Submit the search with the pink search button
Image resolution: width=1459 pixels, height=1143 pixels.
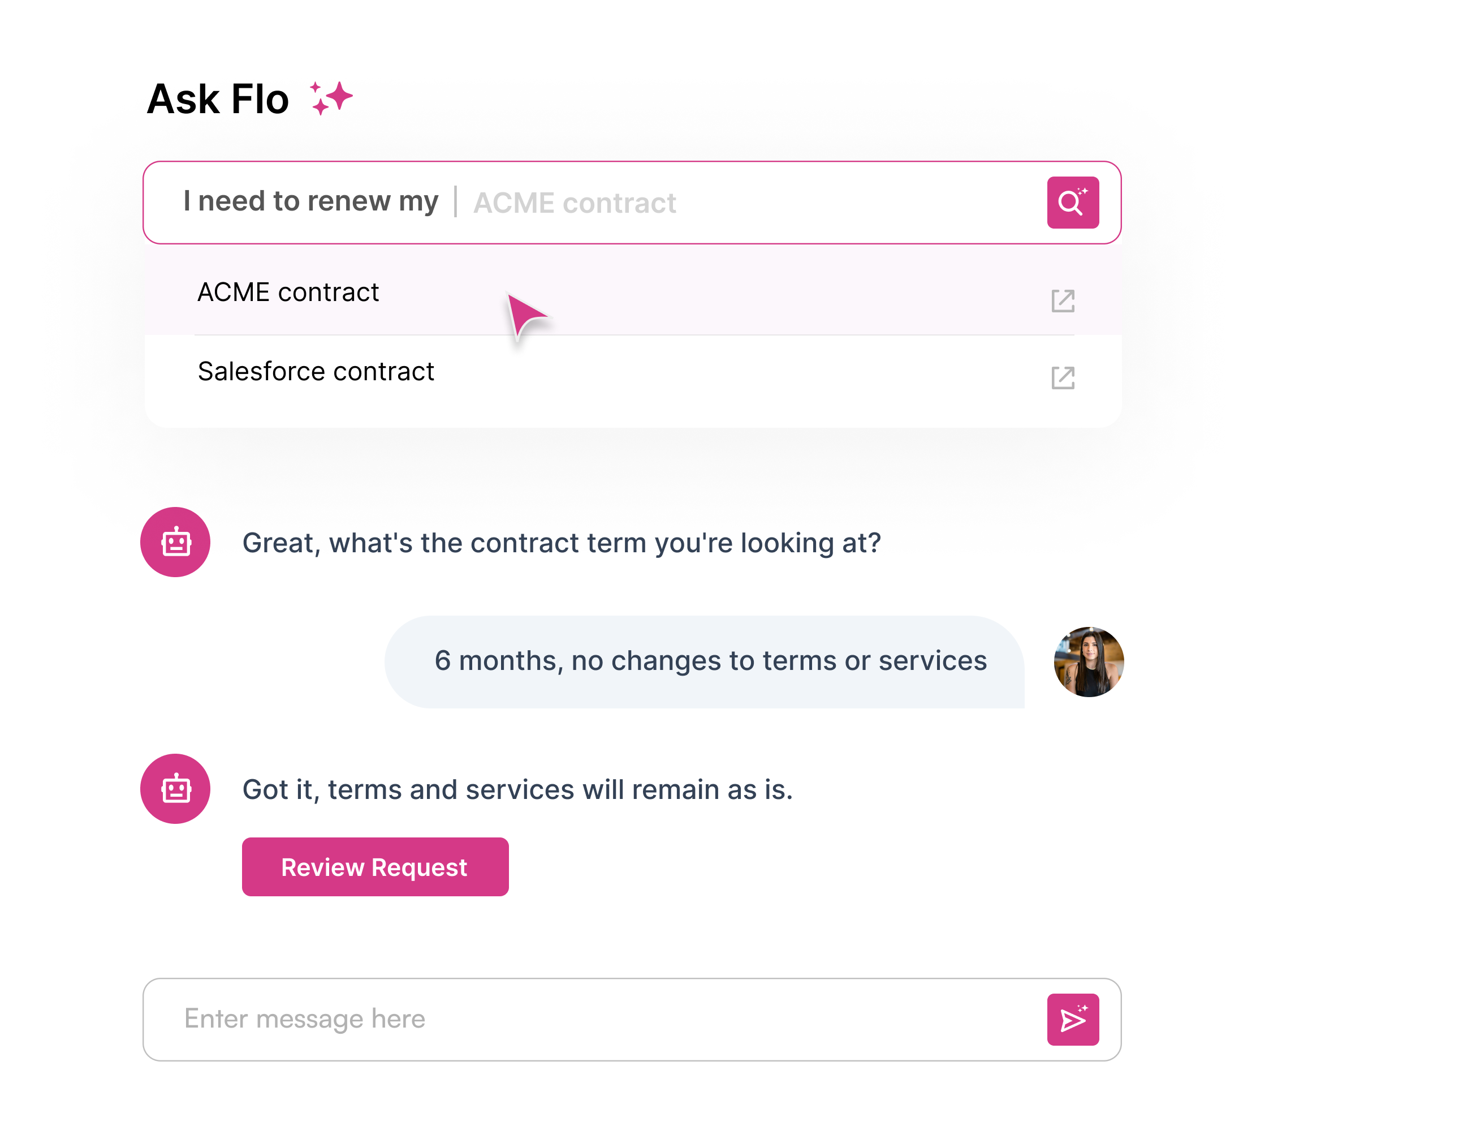[1073, 203]
